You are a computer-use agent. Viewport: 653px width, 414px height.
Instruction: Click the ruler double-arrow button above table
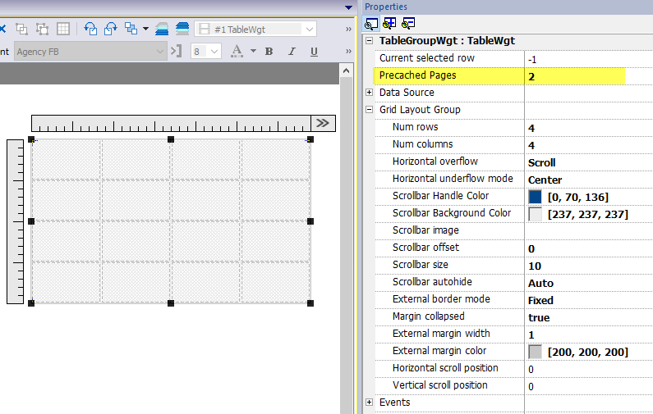tap(323, 123)
